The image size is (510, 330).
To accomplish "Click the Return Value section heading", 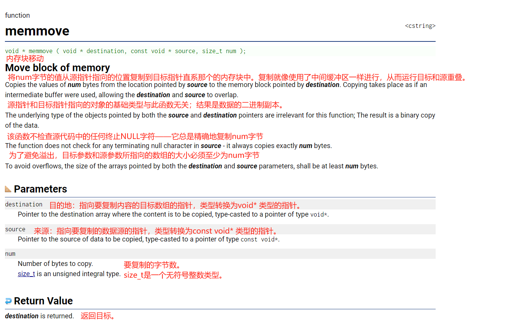I will [x=43, y=301].
